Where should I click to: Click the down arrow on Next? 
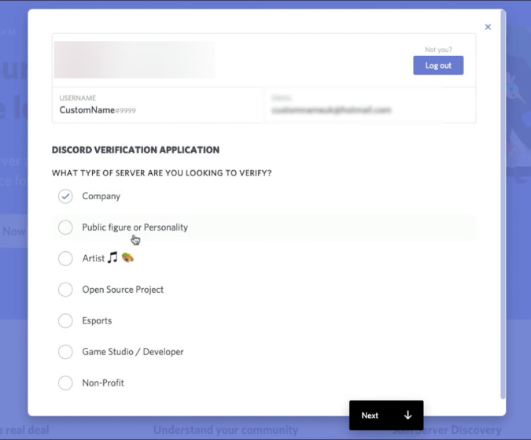click(x=407, y=416)
